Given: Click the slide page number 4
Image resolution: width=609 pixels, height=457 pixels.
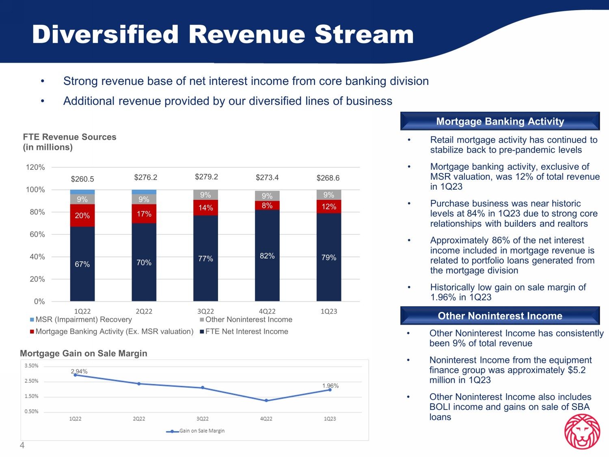Looking at the screenshot, I should [22, 446].
